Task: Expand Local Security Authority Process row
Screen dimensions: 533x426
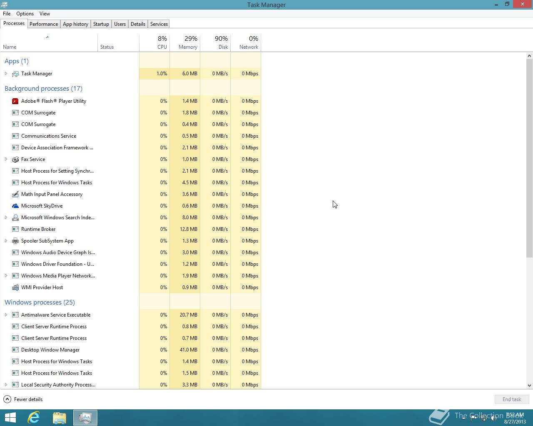Action: coord(6,385)
